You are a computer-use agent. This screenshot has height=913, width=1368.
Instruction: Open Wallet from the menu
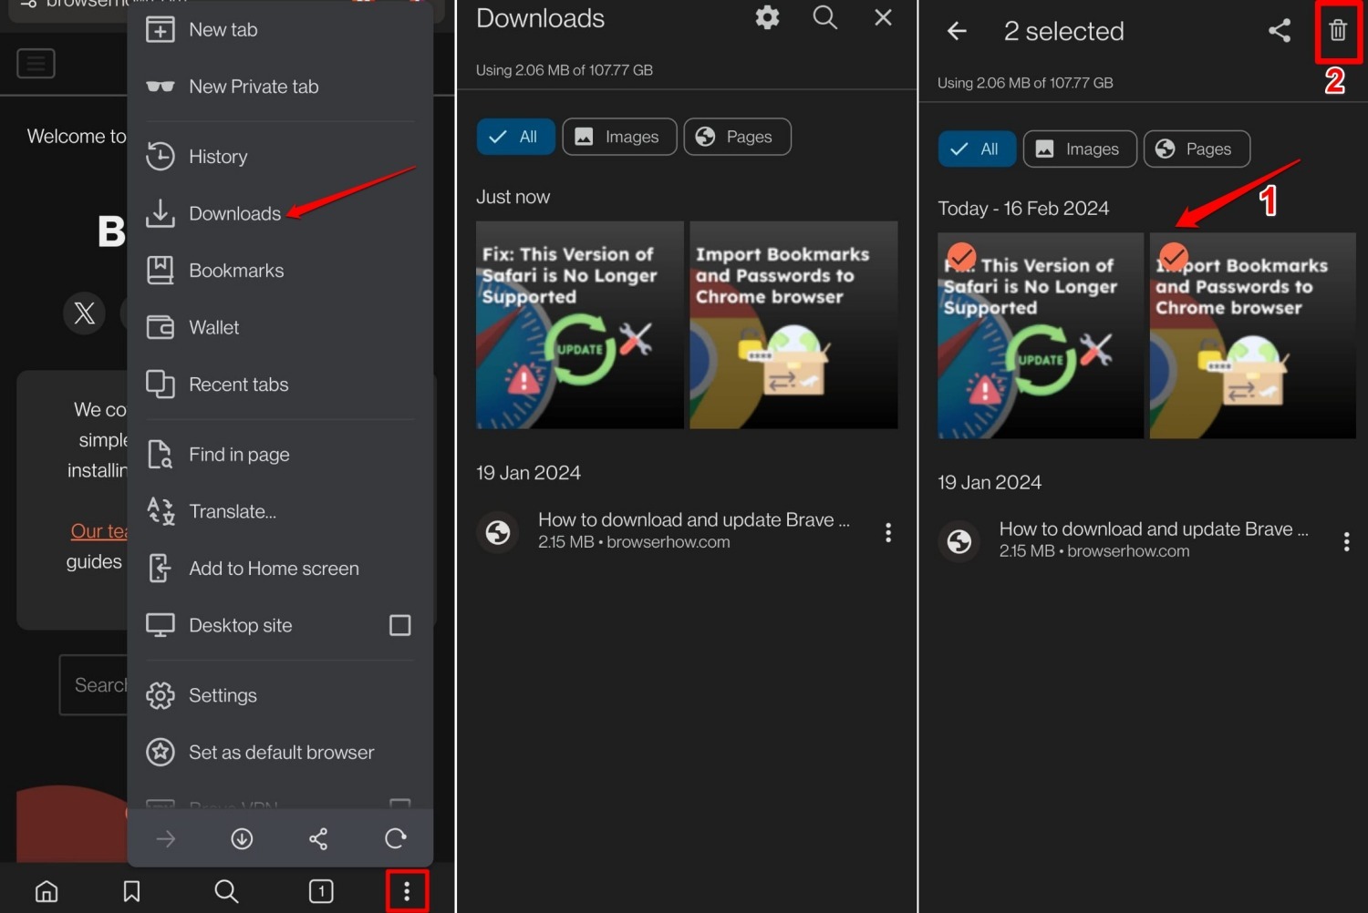click(280, 327)
